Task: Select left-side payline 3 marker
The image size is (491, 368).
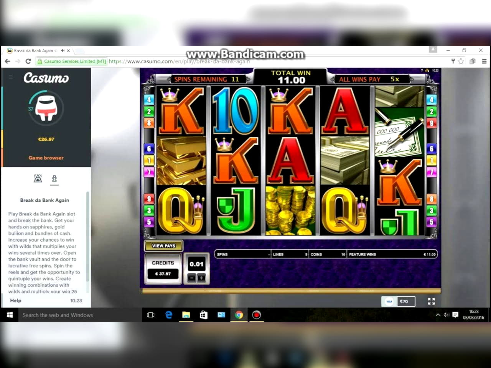Action: pos(149,210)
